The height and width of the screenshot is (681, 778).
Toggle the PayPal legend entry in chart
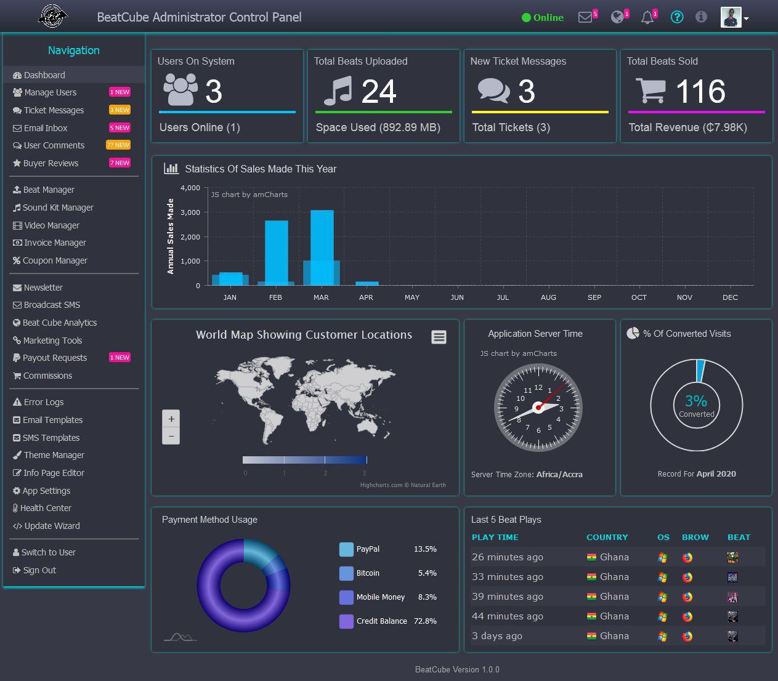pos(368,549)
